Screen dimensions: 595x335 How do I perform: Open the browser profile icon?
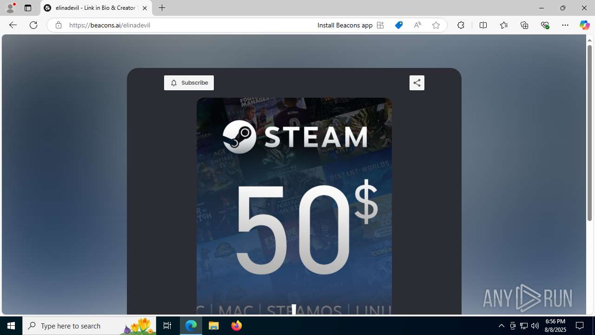point(10,8)
